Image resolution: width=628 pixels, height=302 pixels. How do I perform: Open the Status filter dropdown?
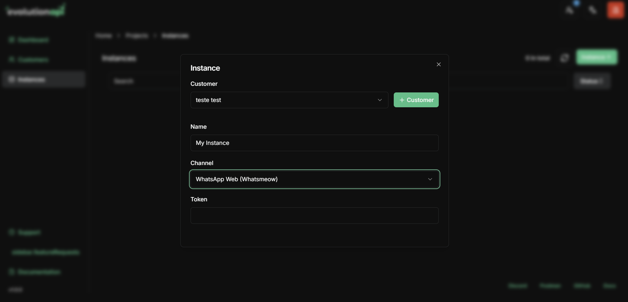coord(592,81)
